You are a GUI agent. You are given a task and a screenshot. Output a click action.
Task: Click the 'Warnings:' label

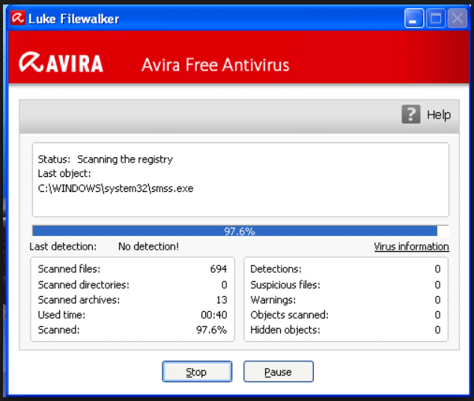click(x=273, y=300)
